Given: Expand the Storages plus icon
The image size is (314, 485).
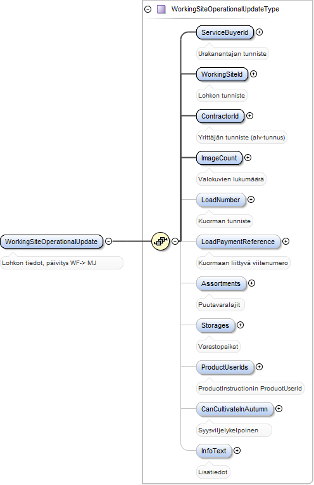Looking at the screenshot, I should tap(240, 325).
